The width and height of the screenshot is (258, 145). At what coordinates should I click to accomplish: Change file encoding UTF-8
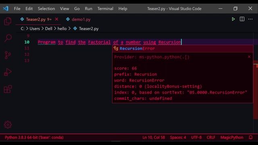196,137
